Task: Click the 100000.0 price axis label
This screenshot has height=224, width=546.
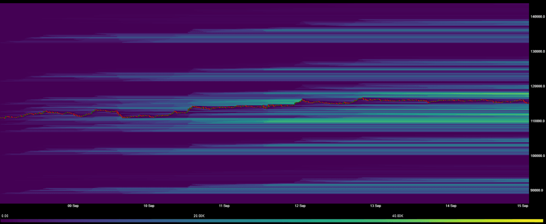Action: (537, 156)
